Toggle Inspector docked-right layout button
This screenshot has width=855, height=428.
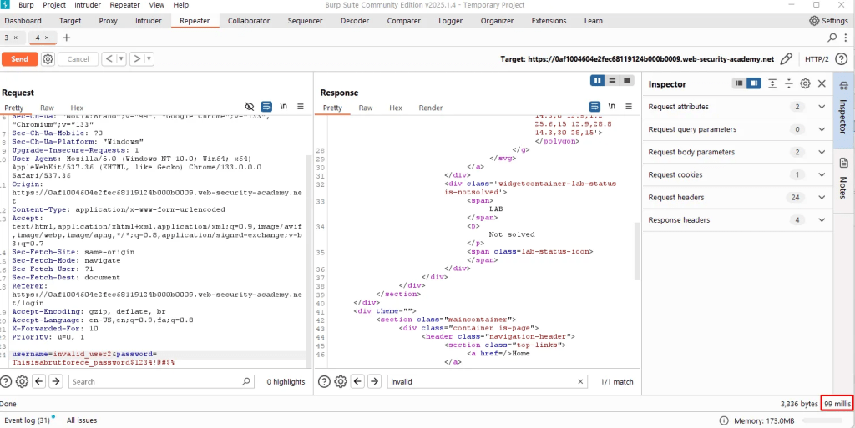pyautogui.click(x=754, y=83)
